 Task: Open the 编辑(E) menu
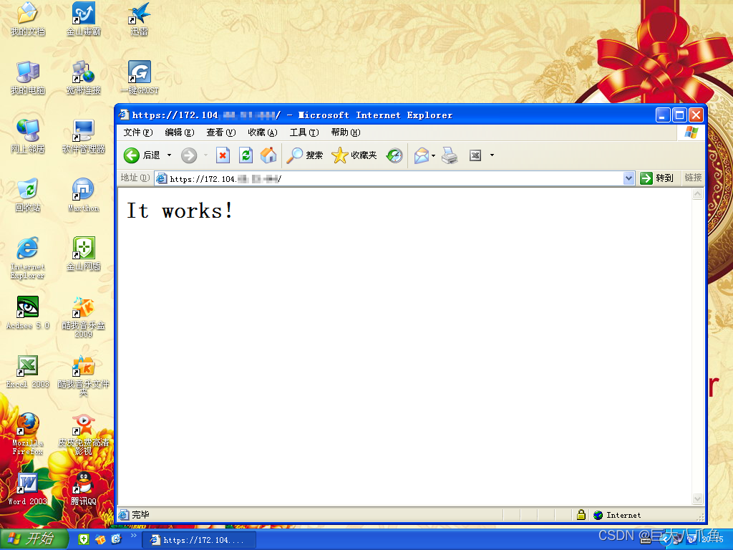(180, 132)
